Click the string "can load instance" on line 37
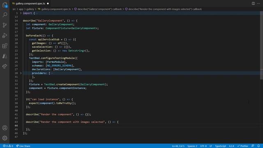This screenshot has width=263, height=148. [x=45, y=99]
